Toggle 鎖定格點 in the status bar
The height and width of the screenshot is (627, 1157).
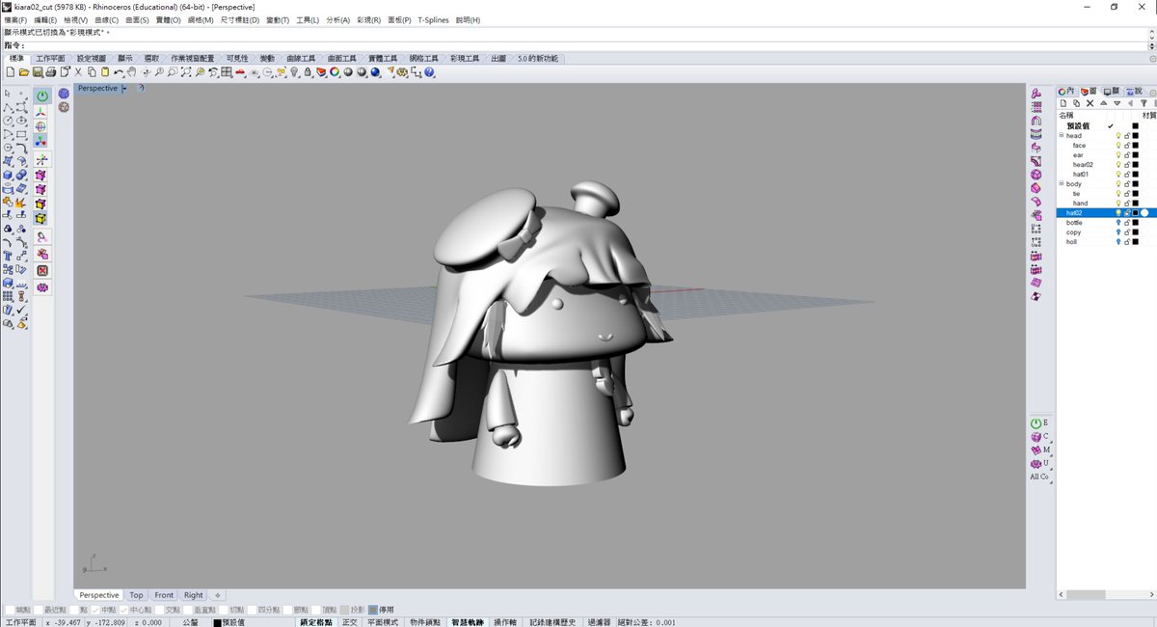pyautogui.click(x=315, y=622)
